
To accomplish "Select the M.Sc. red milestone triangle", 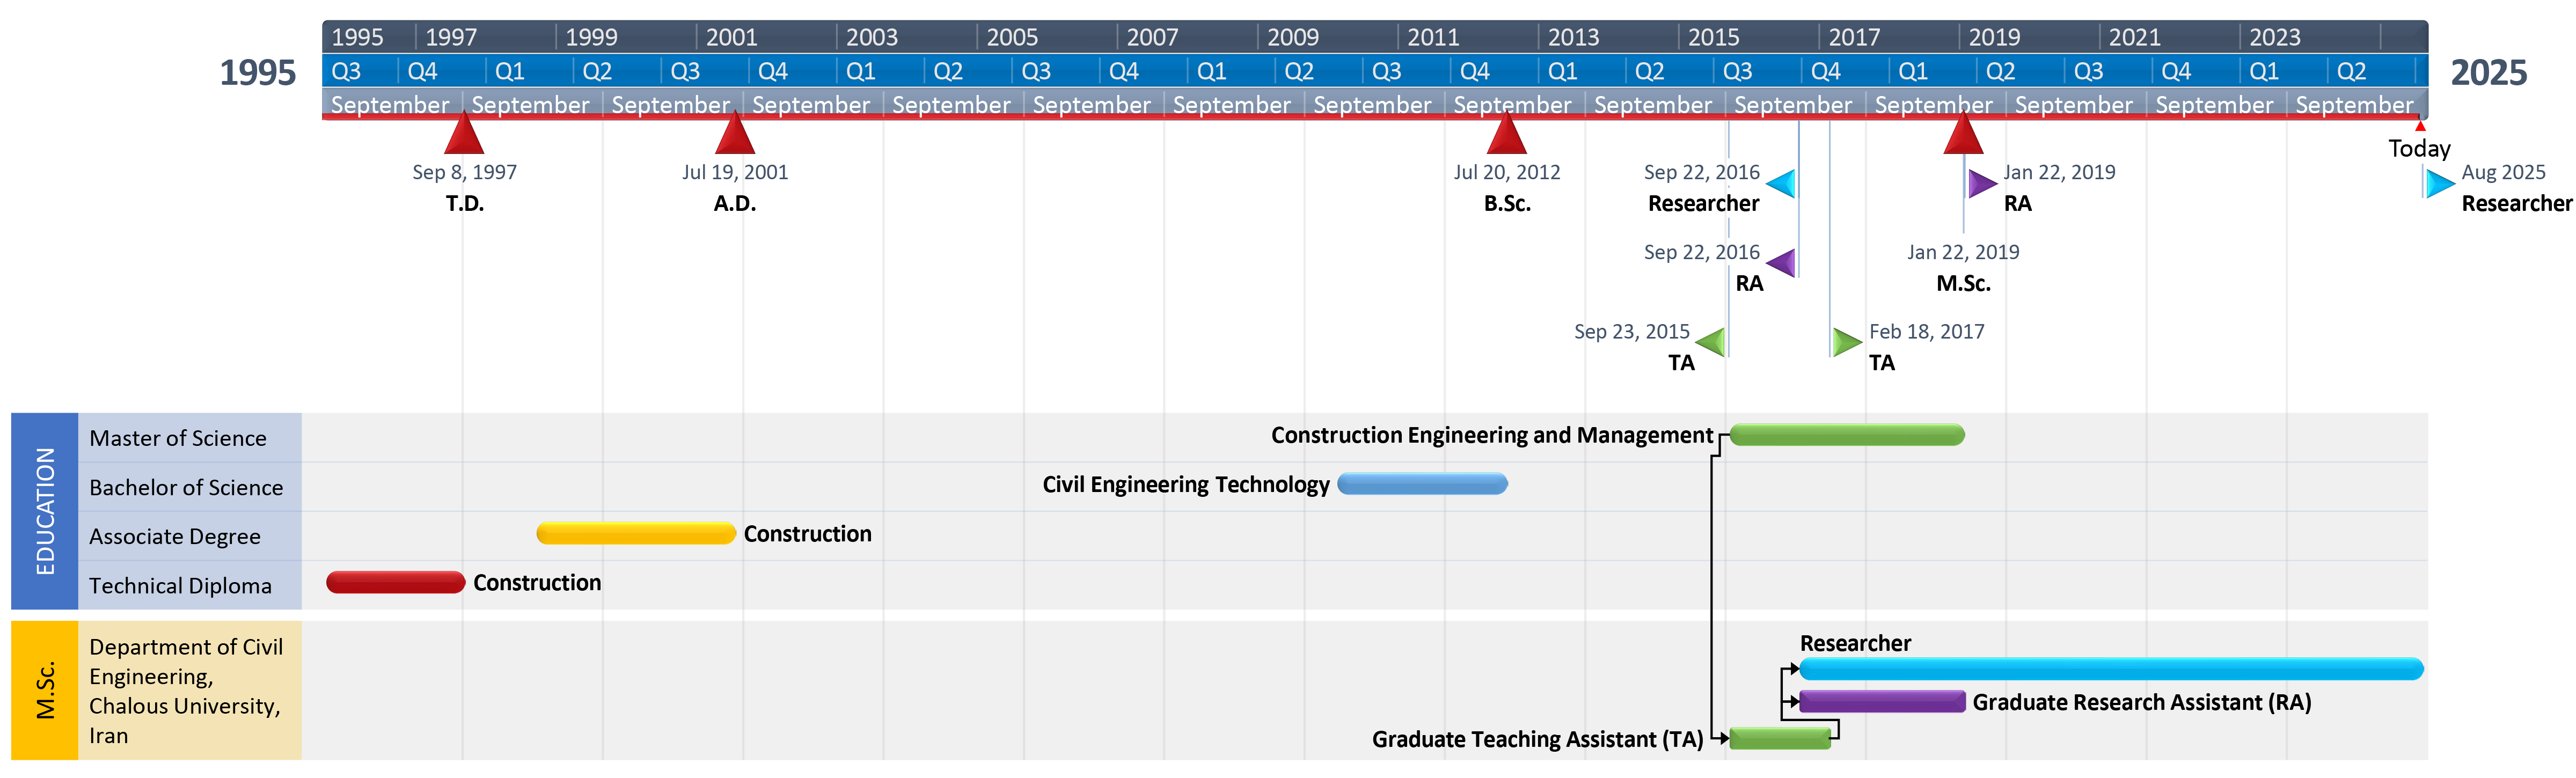I will click(x=1963, y=135).
